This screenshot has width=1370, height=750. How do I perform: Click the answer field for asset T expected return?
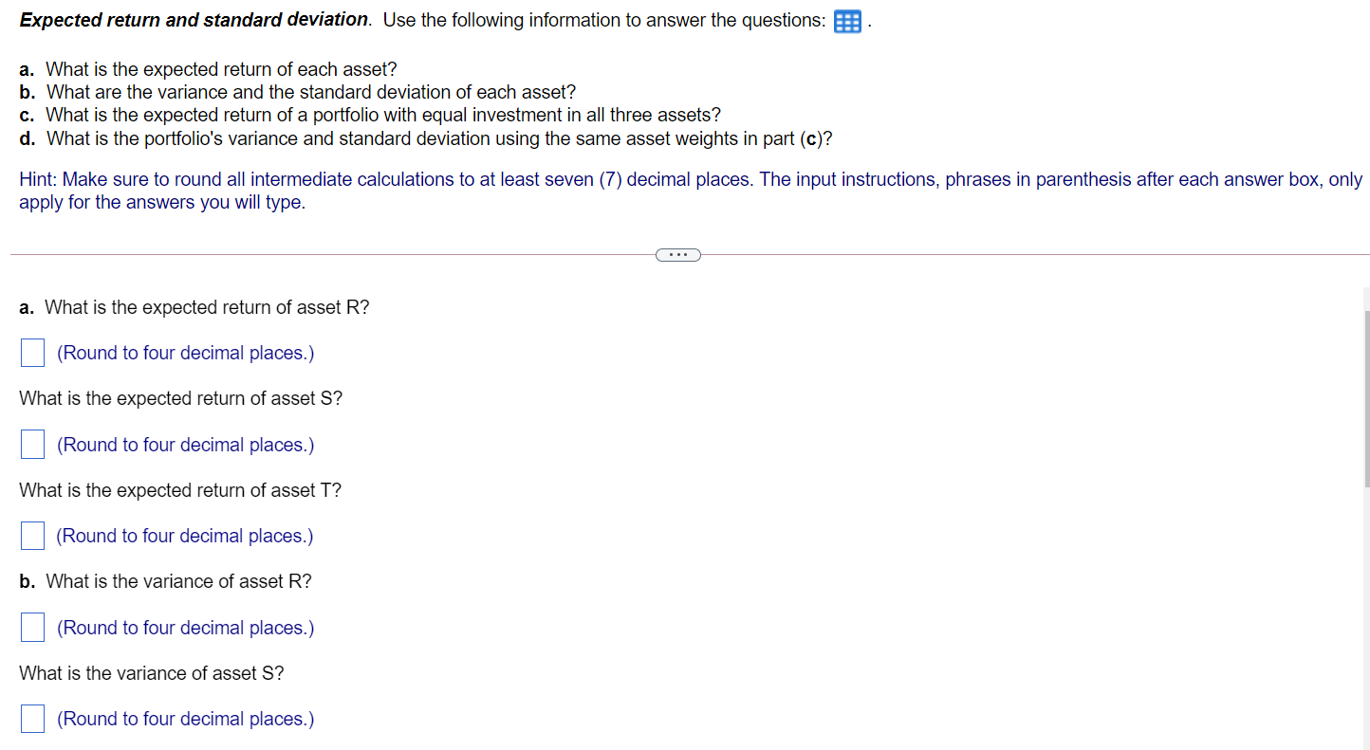(x=31, y=535)
